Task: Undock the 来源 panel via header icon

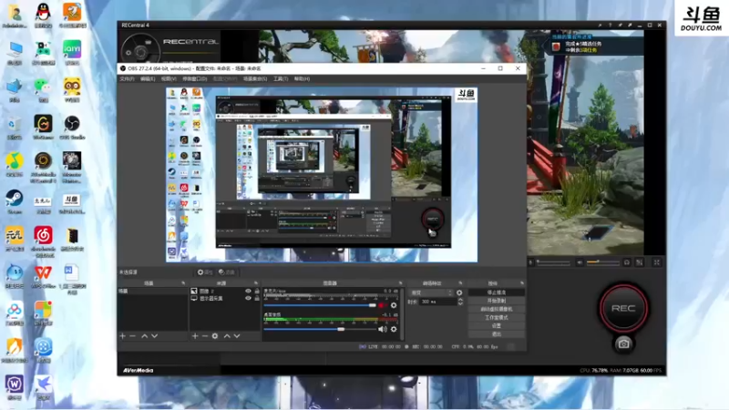Action: pos(256,283)
